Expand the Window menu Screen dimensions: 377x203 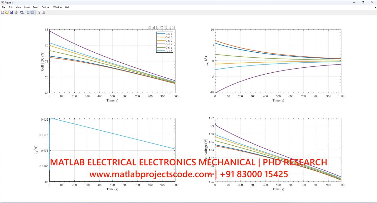(x=57, y=7)
